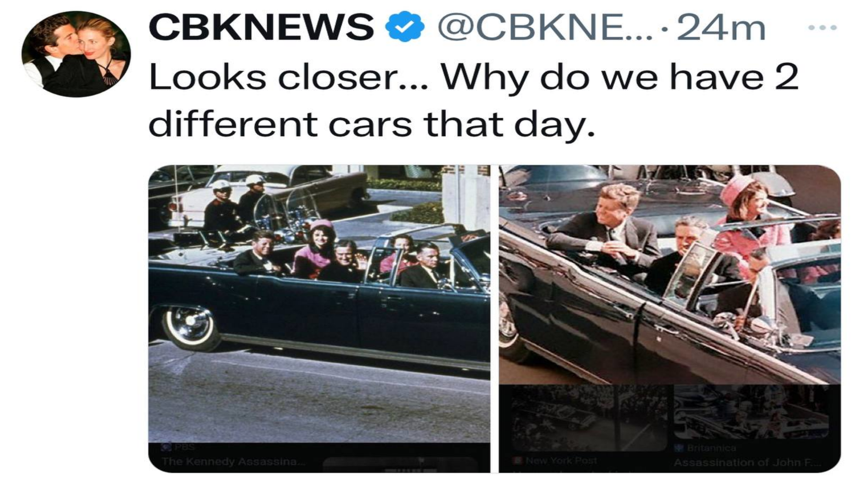The width and height of the screenshot is (861, 484).
Task: Click the blue verified checkmark badge
Action: [404, 27]
